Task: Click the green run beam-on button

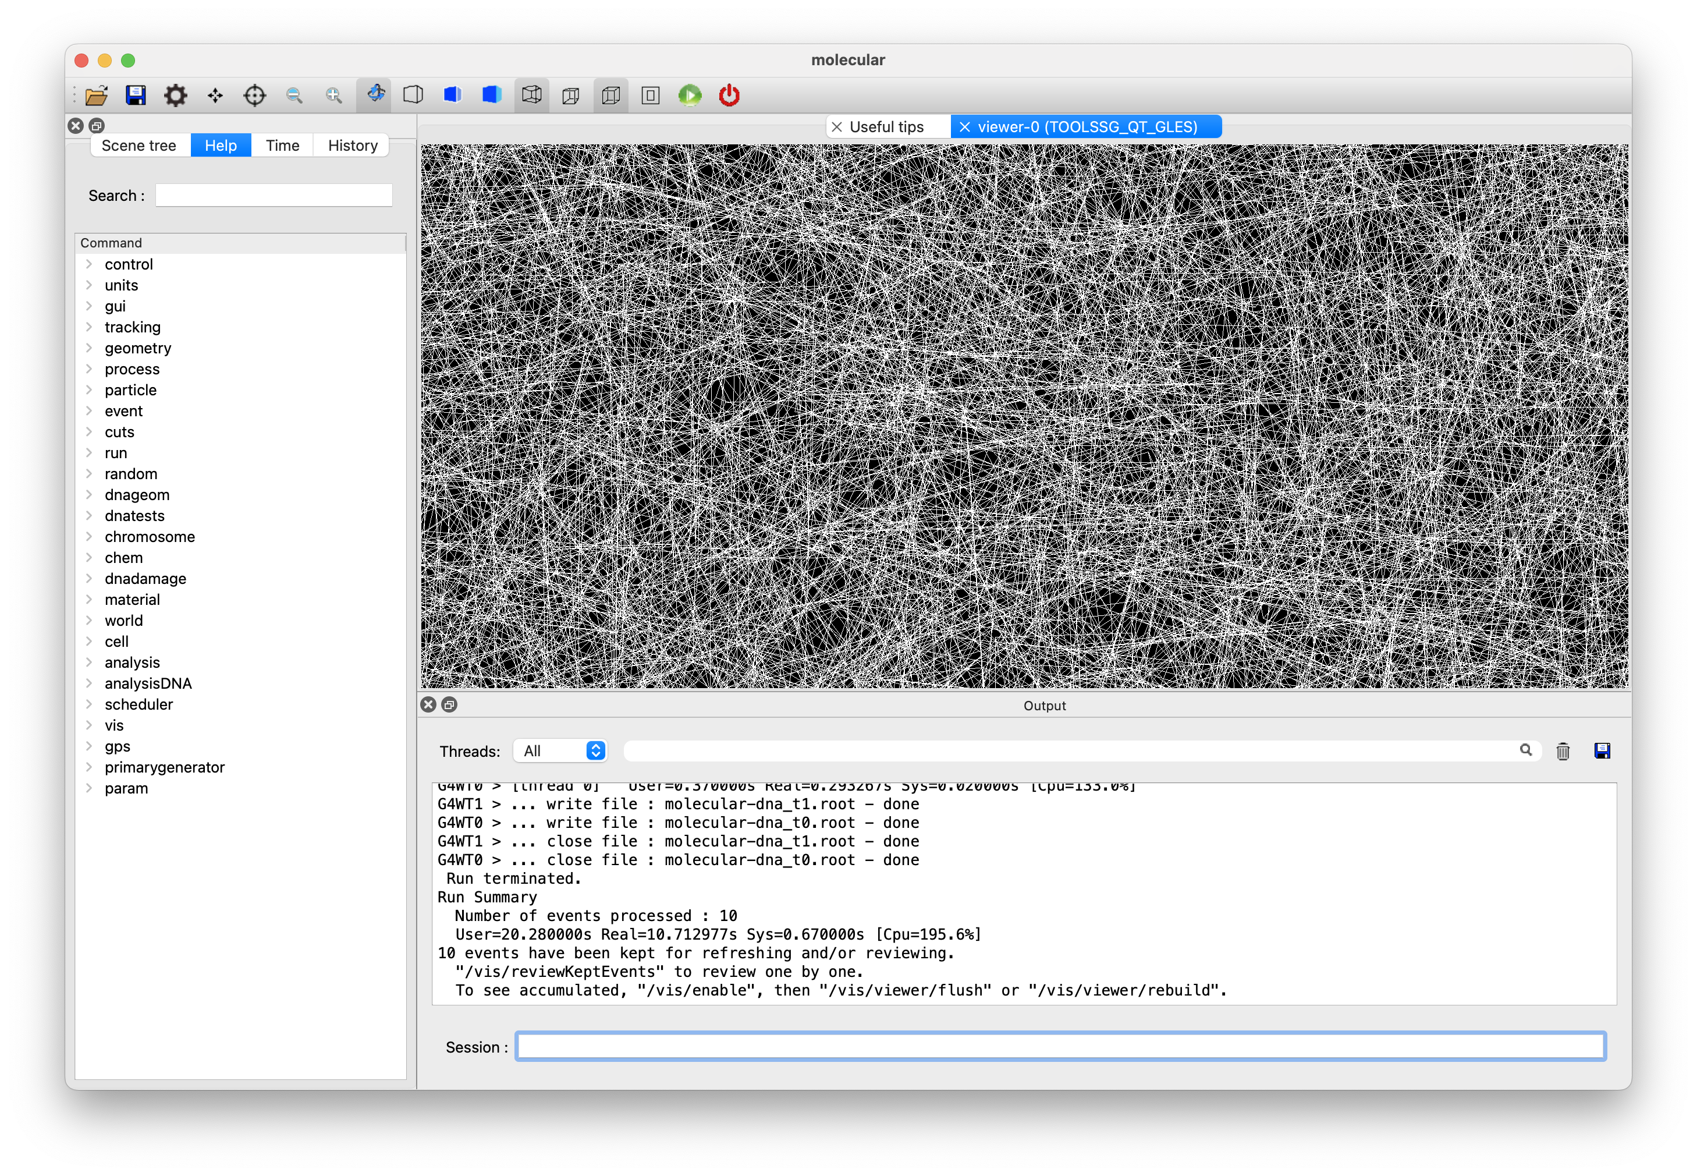Action: [x=690, y=95]
